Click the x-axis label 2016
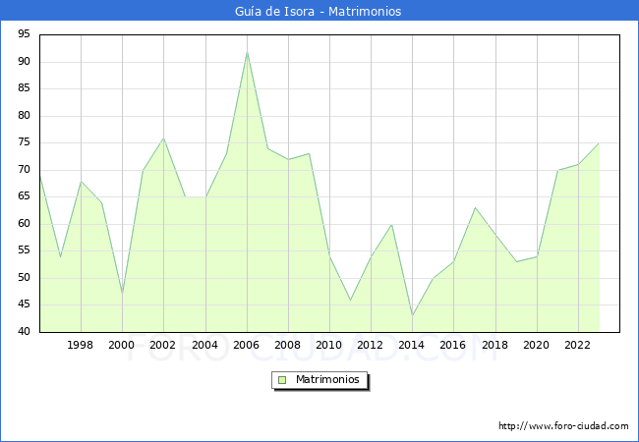The width and height of the screenshot is (639, 442). (x=453, y=345)
